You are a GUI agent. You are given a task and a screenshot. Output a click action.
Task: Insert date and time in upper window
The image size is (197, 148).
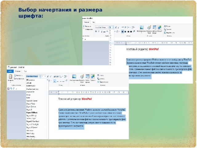pyautogui.click(x=155, y=27)
